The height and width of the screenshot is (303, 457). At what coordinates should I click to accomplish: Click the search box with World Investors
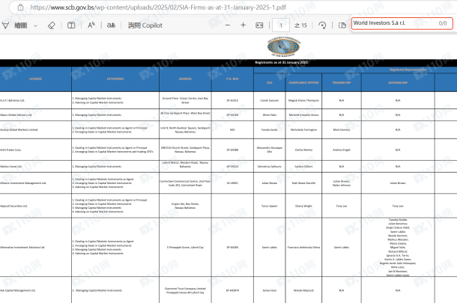(x=402, y=23)
